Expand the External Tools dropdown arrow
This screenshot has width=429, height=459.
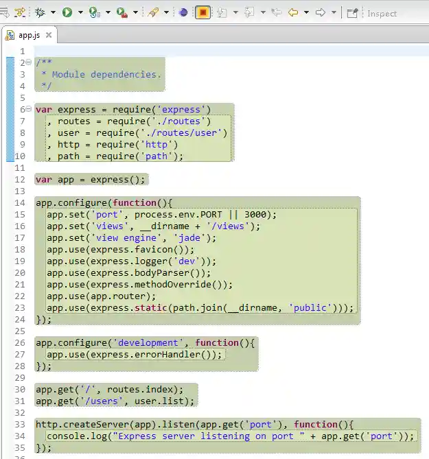(x=135, y=12)
